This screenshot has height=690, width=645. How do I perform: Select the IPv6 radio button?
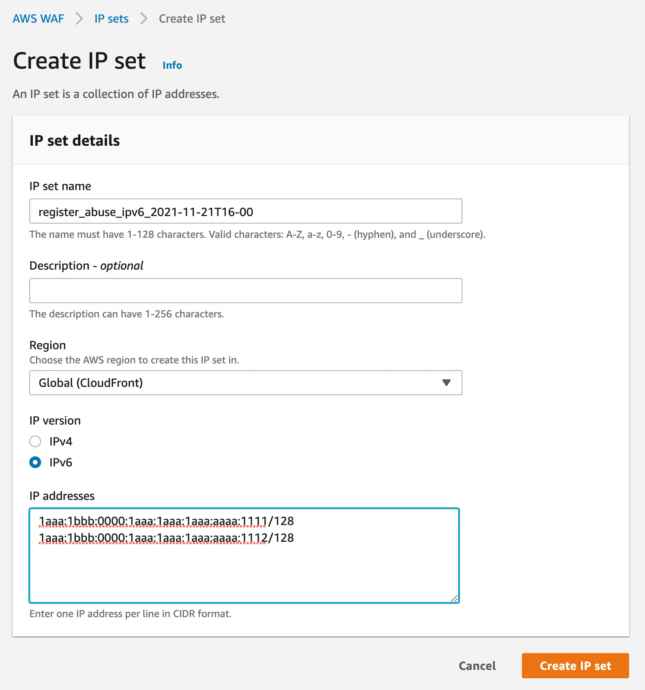35,462
